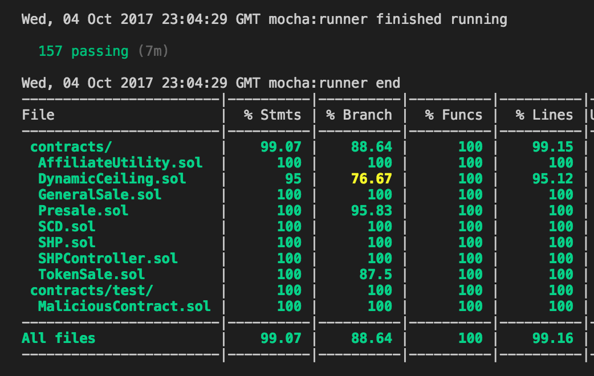
Task: Click All files lines value 99.16
Action: (553, 338)
